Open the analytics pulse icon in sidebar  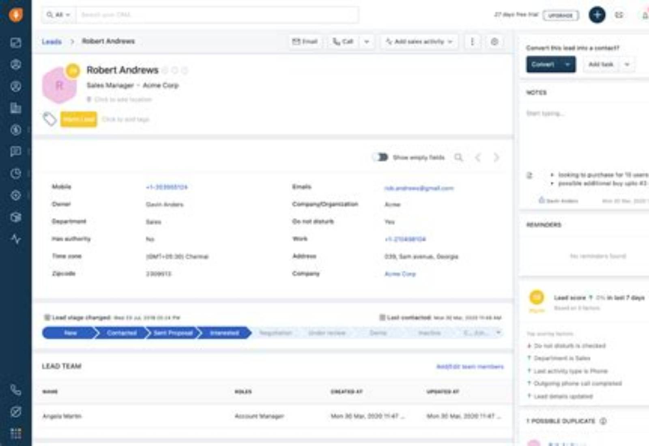[x=15, y=239]
